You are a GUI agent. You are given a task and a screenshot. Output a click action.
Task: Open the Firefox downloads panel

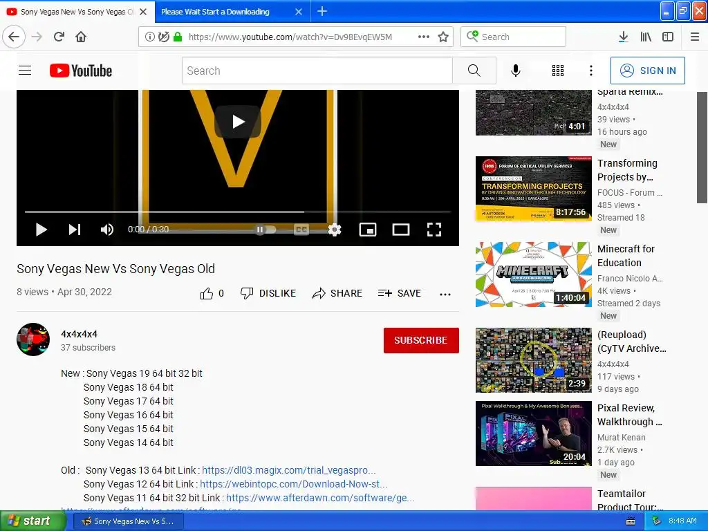coord(623,37)
